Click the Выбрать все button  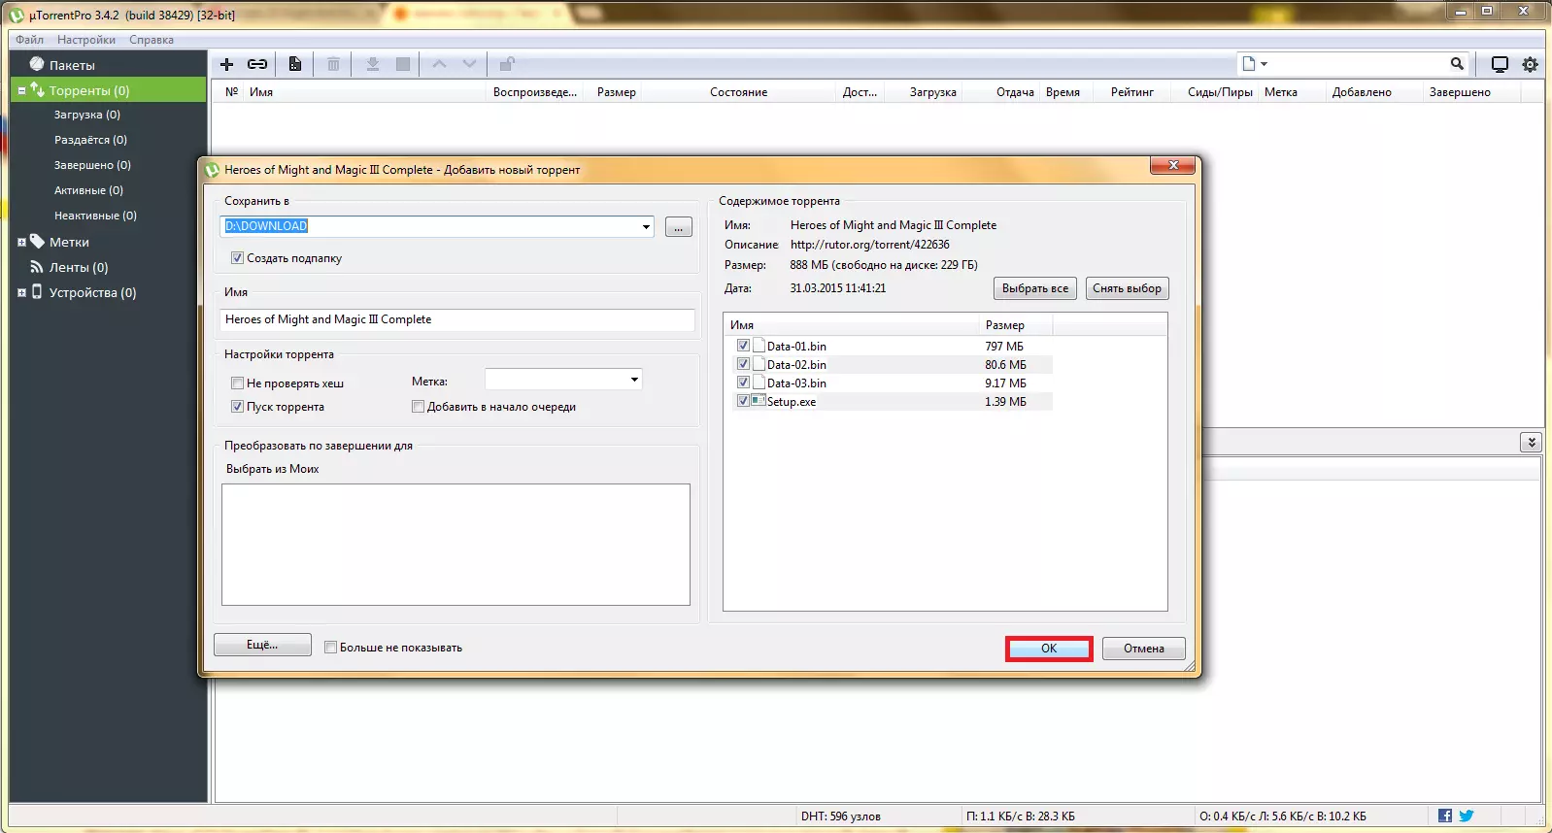coord(1035,288)
